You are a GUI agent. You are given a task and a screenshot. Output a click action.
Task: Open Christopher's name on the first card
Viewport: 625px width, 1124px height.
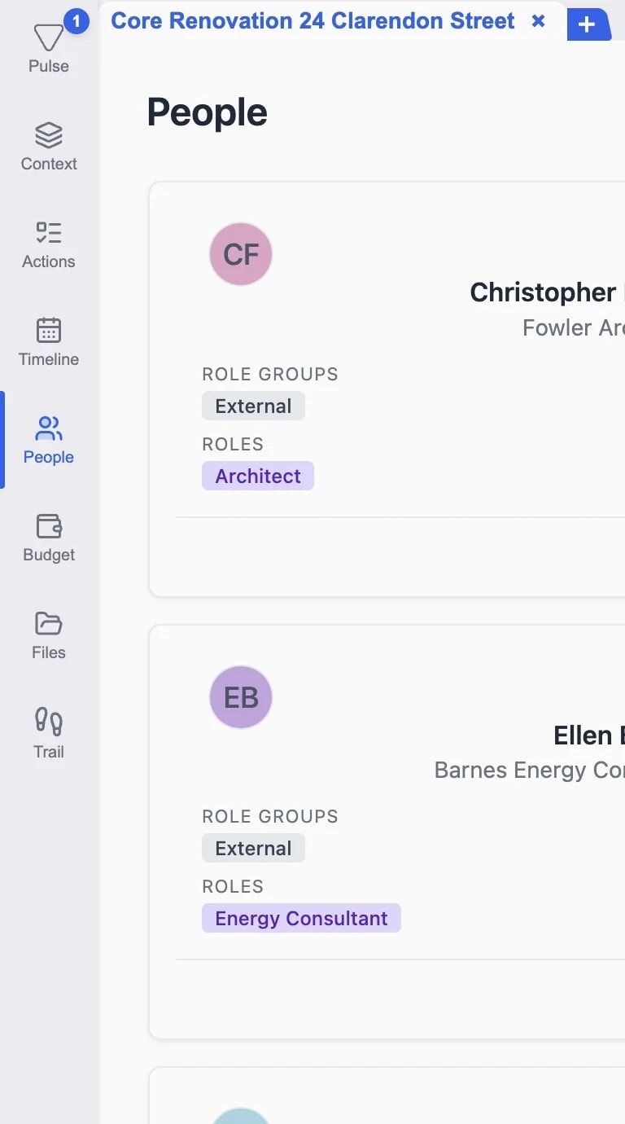tap(547, 292)
